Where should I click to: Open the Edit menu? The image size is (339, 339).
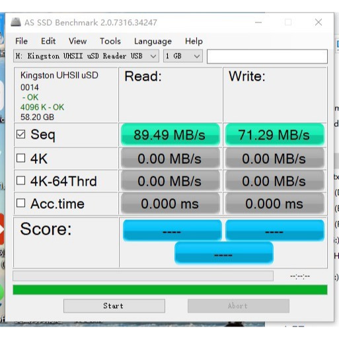48,41
